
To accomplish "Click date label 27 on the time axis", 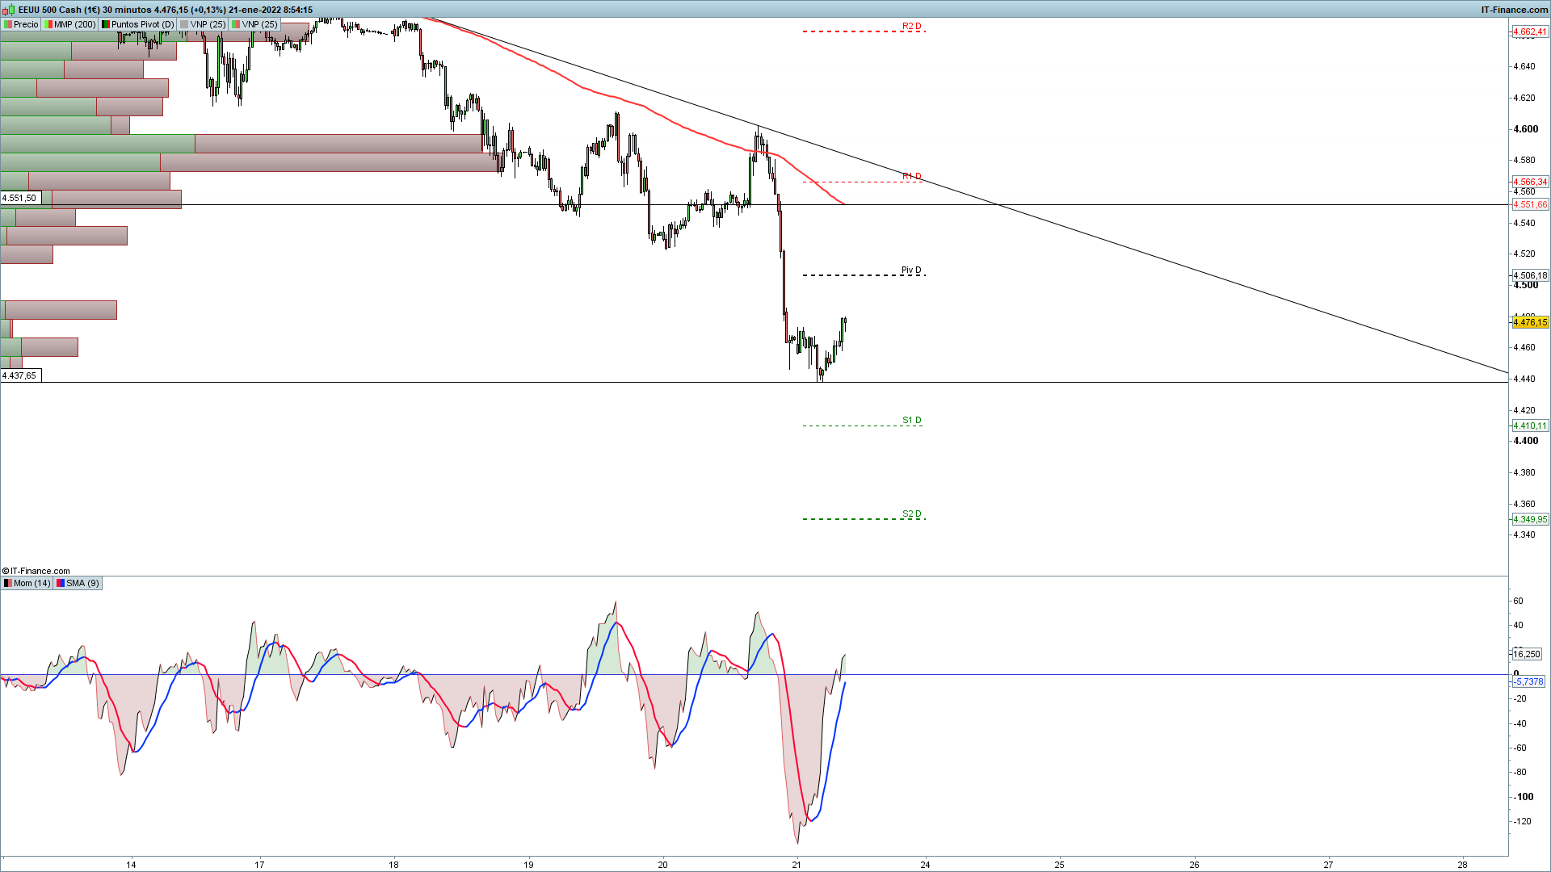I will pos(1328,865).
